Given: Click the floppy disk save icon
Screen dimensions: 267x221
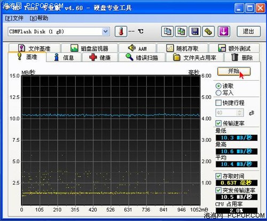Looking at the screenshot, I should click(195, 32).
